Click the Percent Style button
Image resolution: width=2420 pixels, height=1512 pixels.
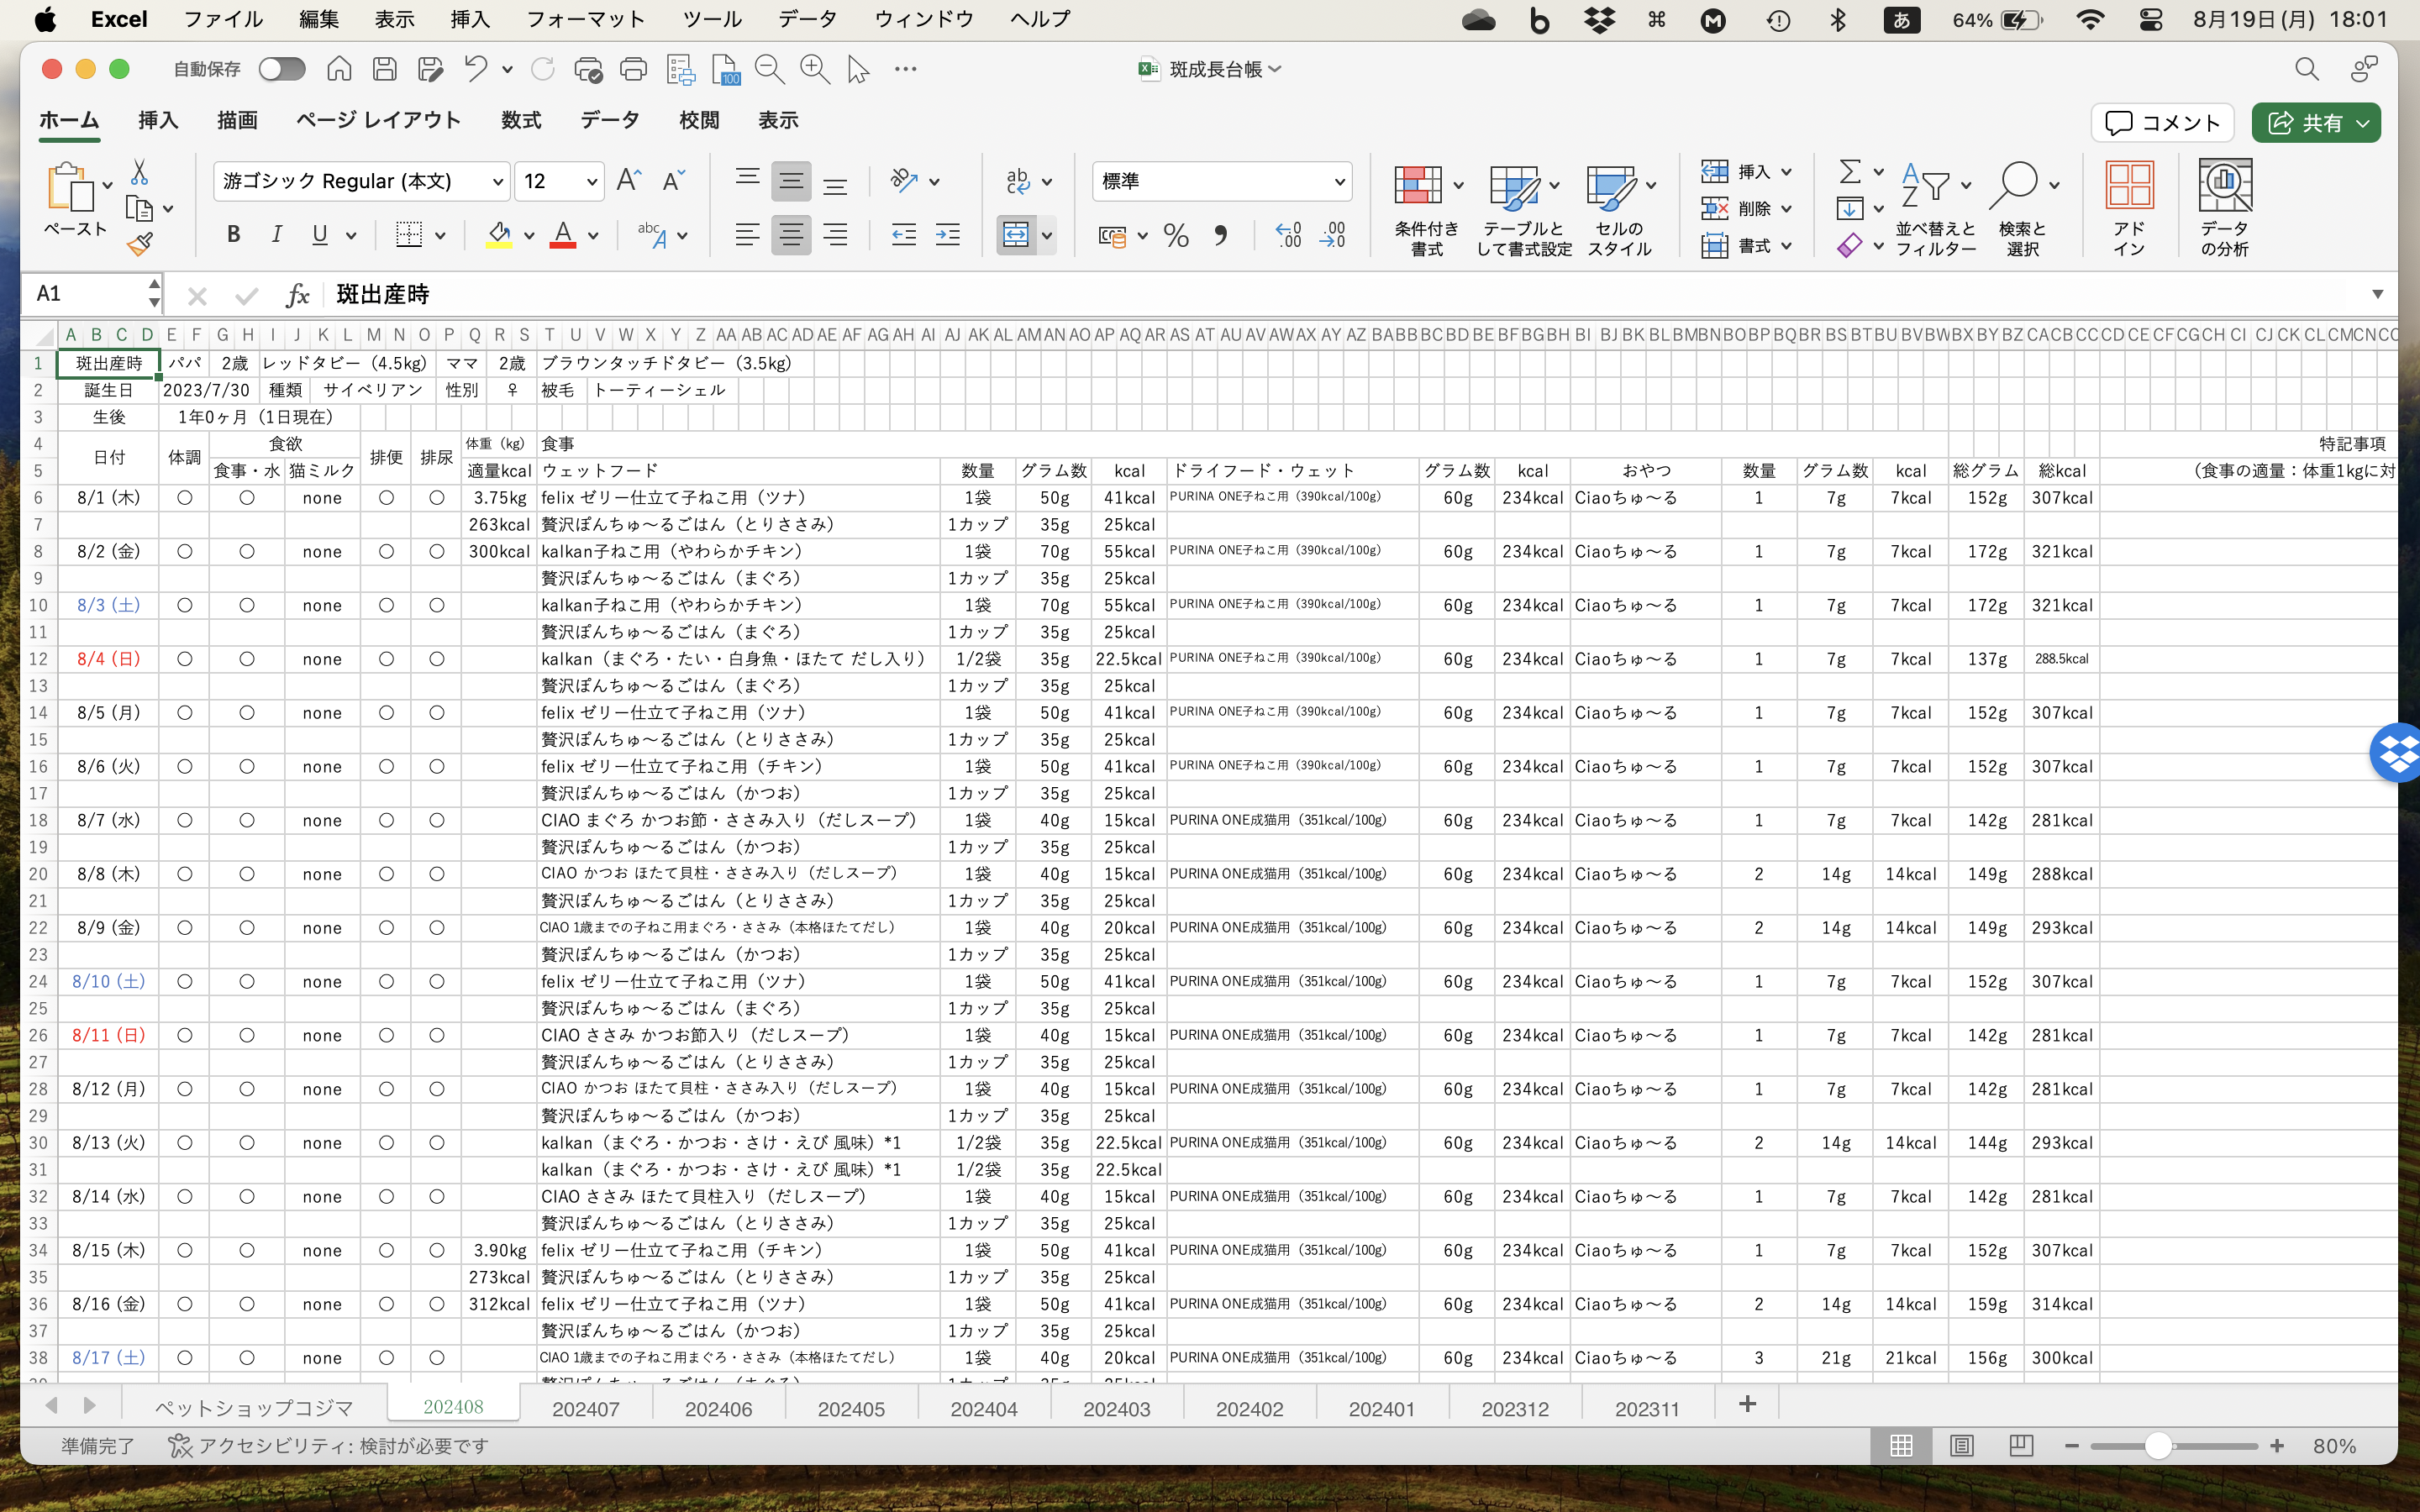click(1176, 236)
